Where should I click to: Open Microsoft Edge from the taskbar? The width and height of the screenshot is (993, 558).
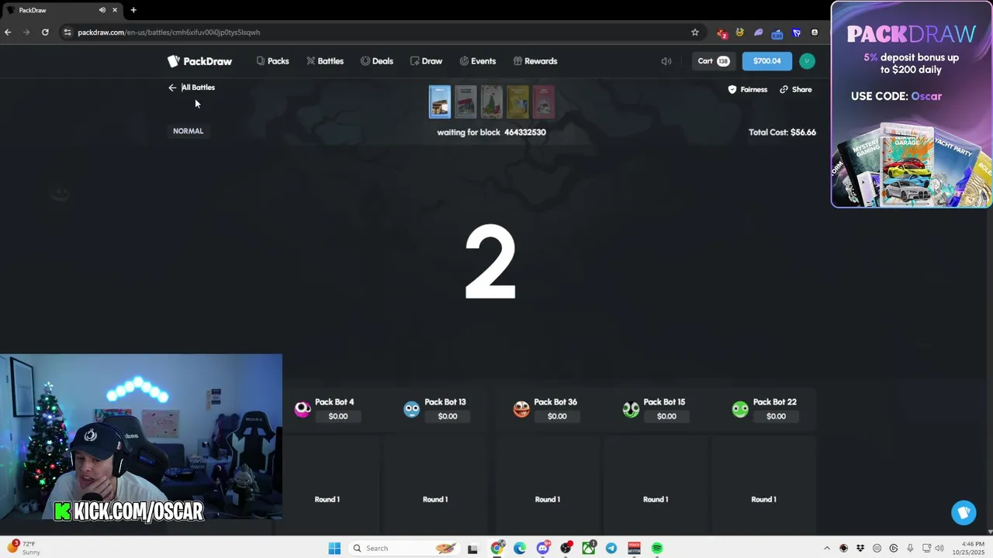pos(520,549)
